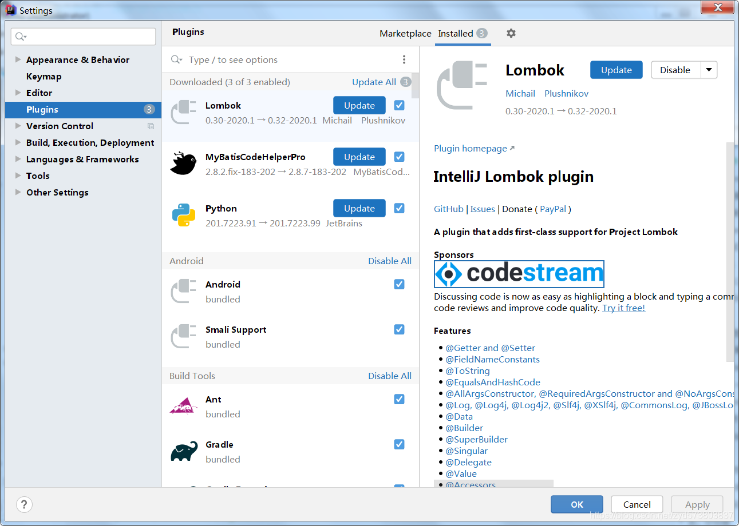The image size is (739, 526).
Task: Toggle the Gradle plugin checkbox
Action: 400,444
